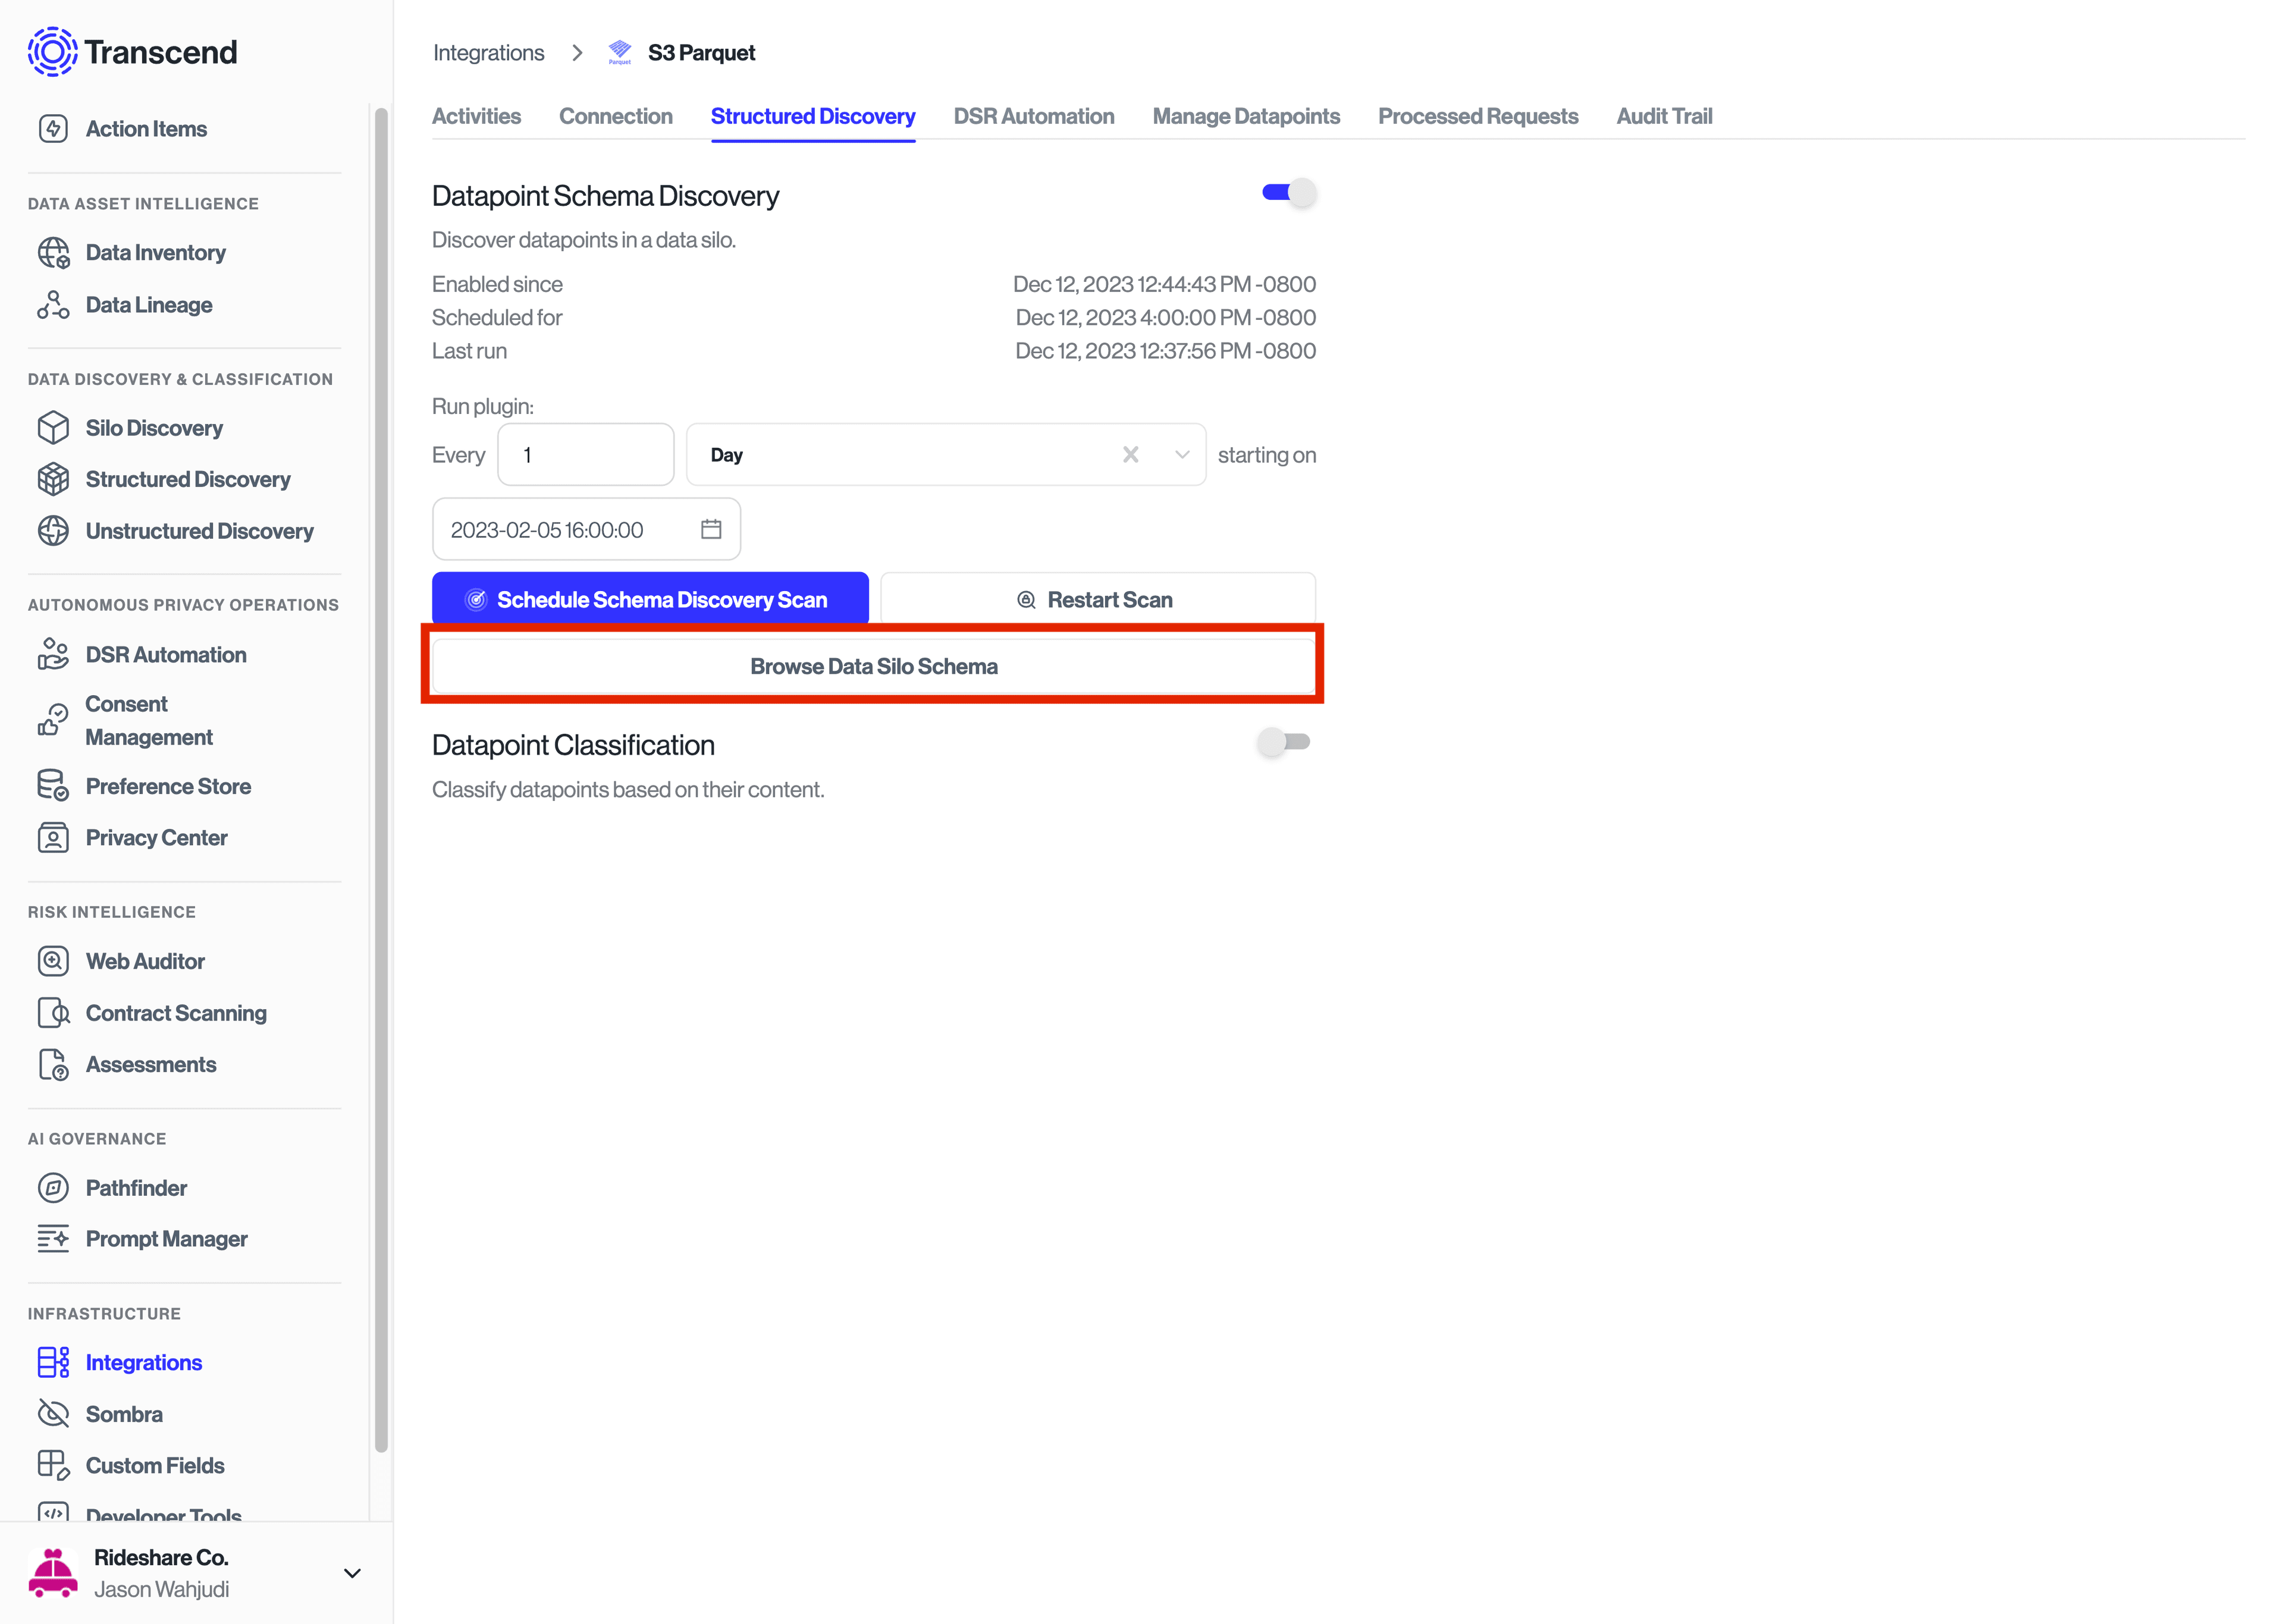2284x1624 pixels.
Task: Click Schedule Schema Discovery Scan button
Action: (650, 599)
